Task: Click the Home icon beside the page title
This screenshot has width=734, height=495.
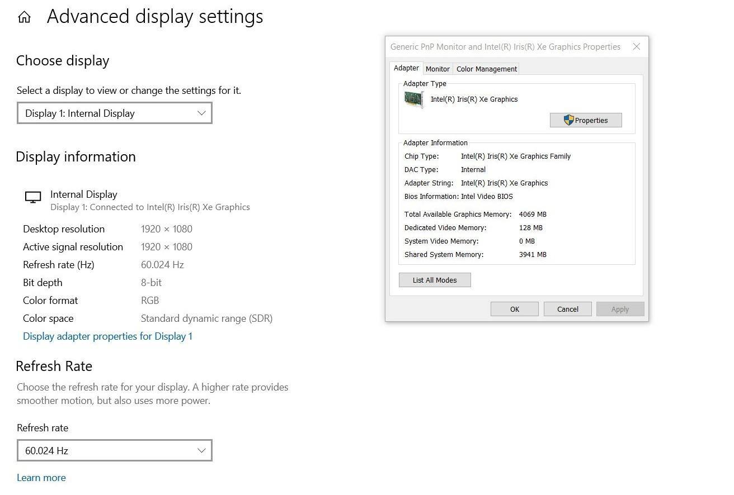Action: (x=24, y=17)
